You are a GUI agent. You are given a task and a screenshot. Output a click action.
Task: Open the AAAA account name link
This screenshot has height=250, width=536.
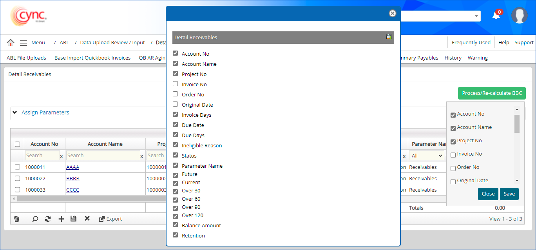tap(72, 167)
